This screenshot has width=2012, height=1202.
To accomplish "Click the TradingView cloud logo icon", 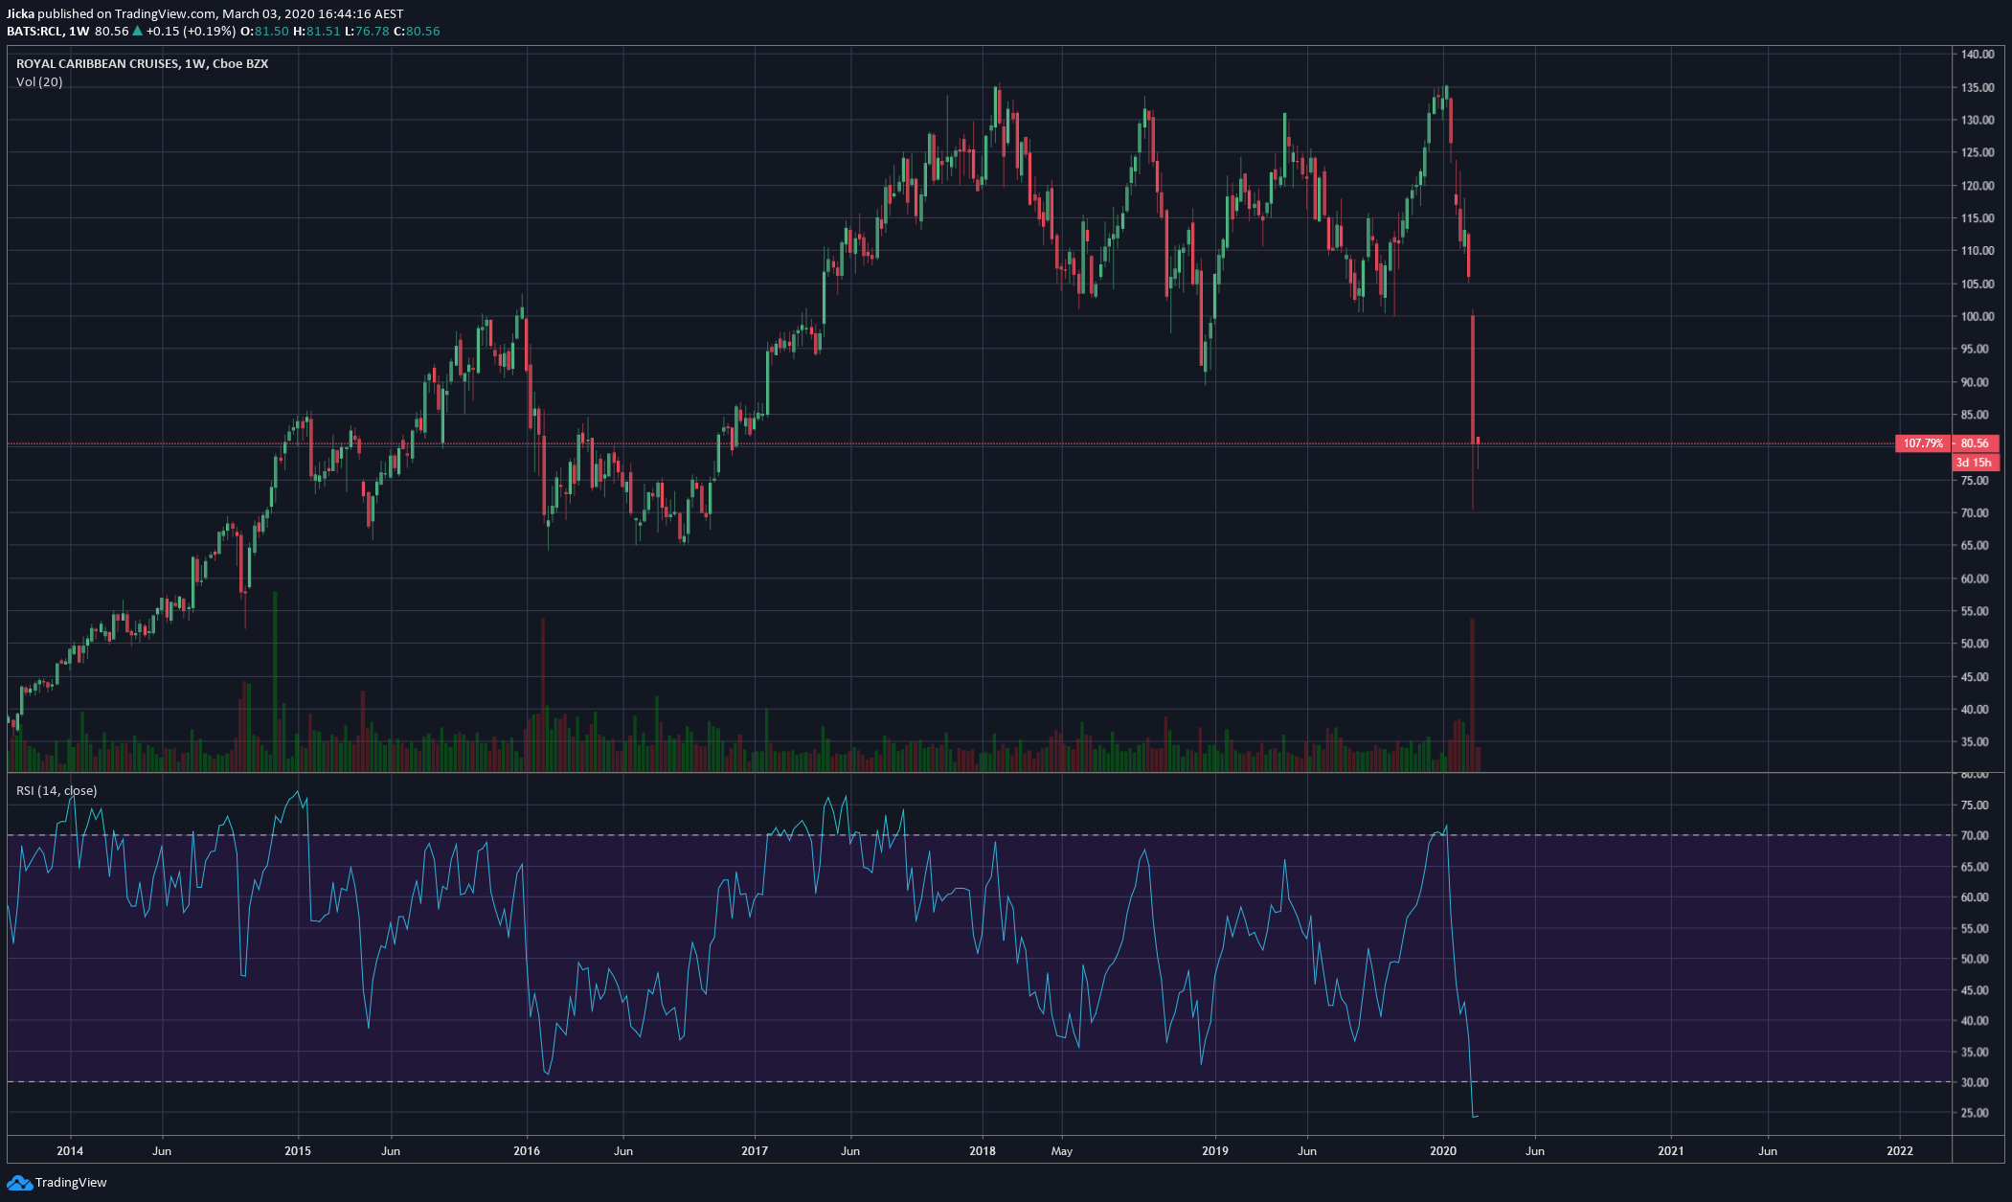I will pyautogui.click(x=19, y=1183).
